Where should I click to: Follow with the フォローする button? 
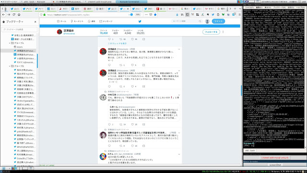click(x=211, y=32)
